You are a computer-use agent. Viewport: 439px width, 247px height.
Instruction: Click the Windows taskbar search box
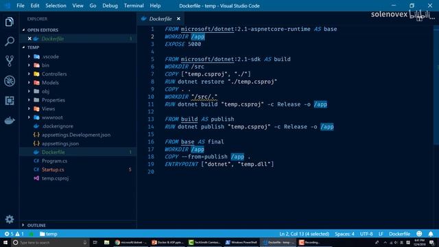tap(50, 242)
